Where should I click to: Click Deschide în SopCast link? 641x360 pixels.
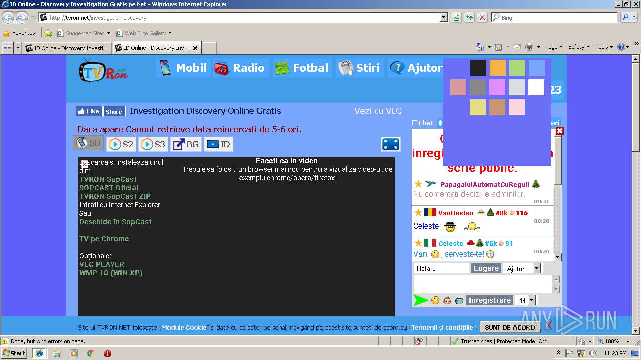coord(115,222)
